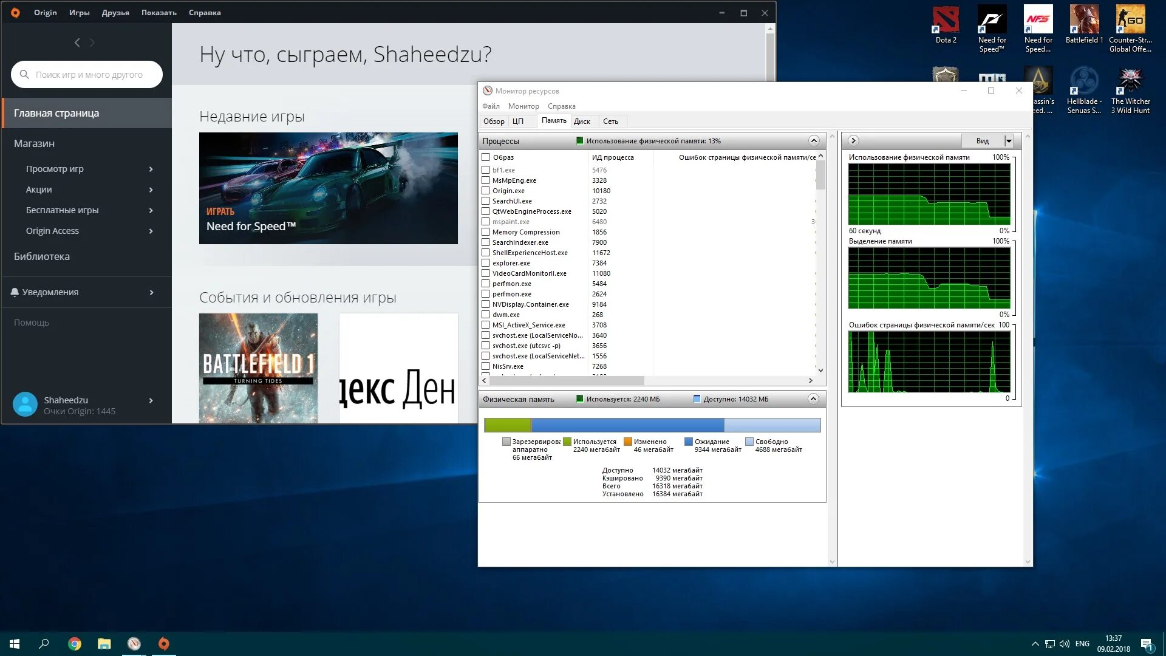Open the Друзья menu in Origin

(115, 13)
